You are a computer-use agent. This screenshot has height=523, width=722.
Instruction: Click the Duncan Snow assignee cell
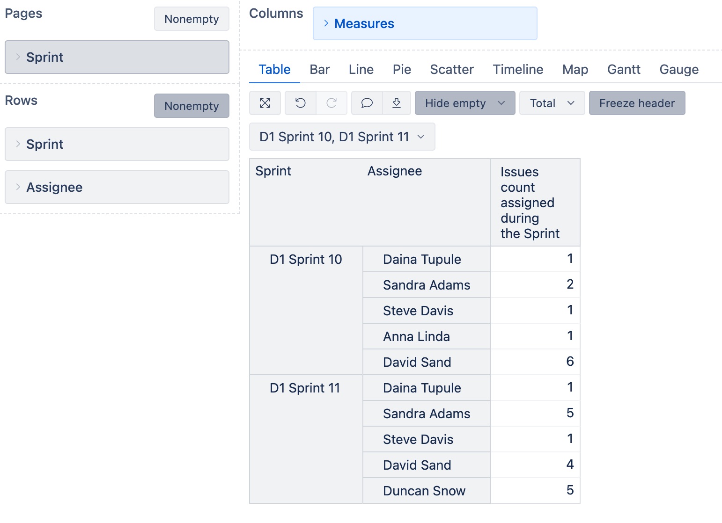point(427,491)
